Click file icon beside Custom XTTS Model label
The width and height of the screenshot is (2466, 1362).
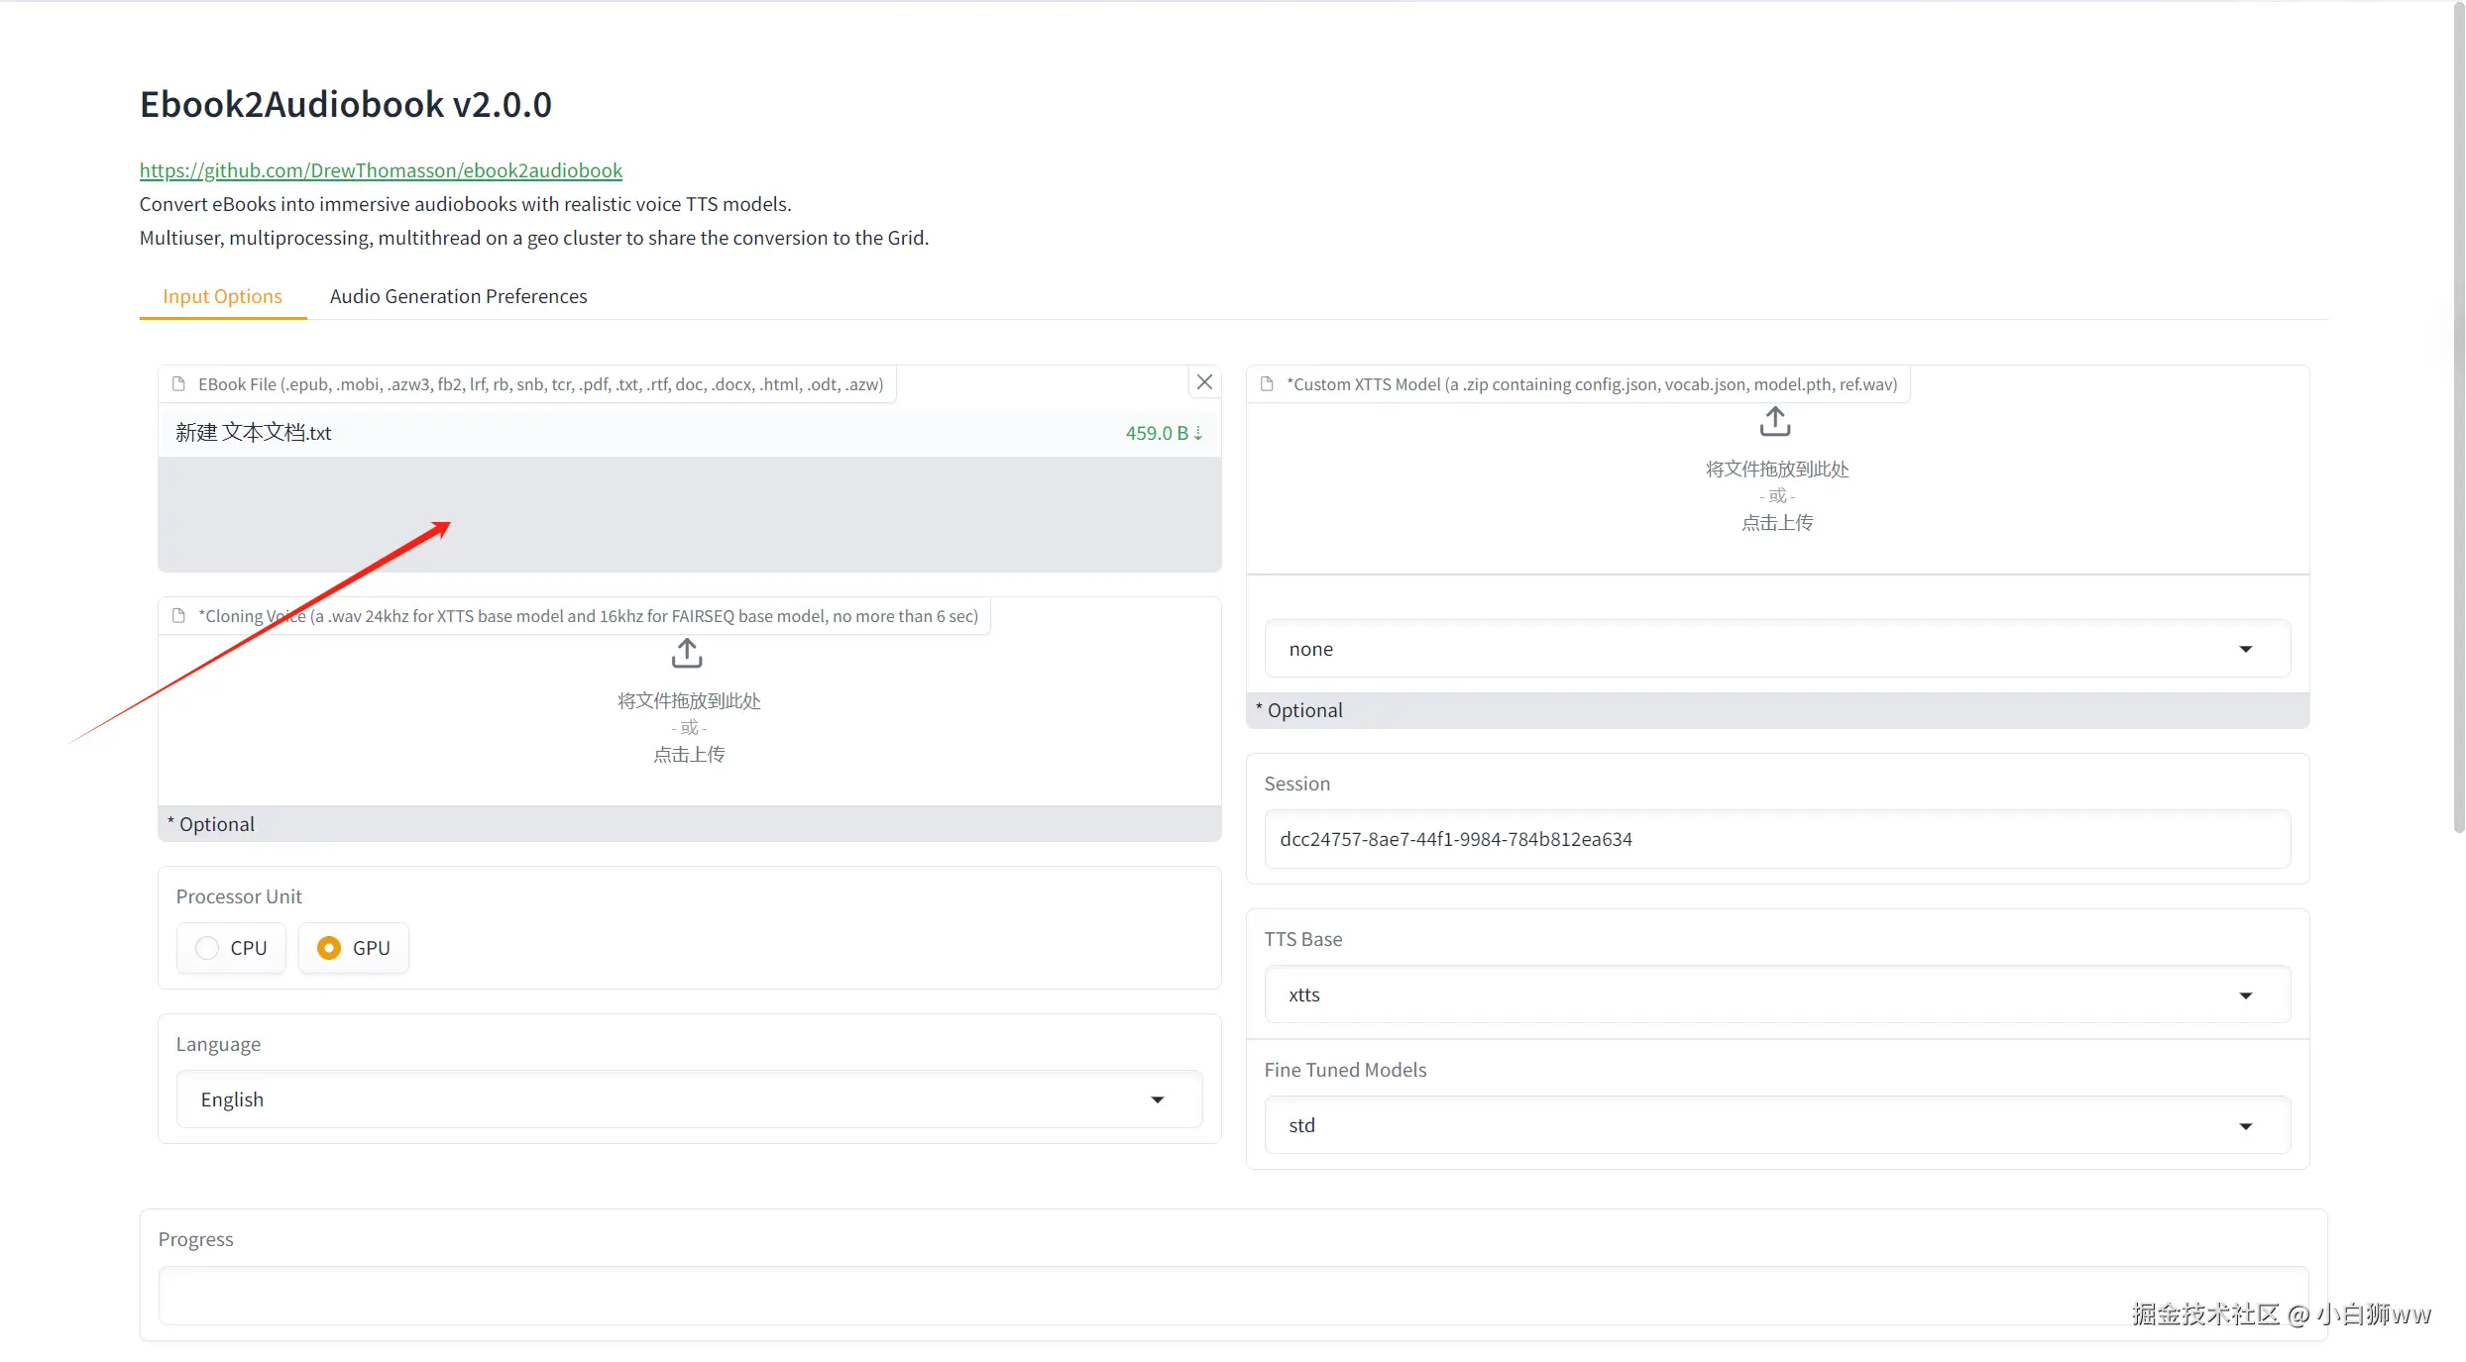(x=1267, y=384)
